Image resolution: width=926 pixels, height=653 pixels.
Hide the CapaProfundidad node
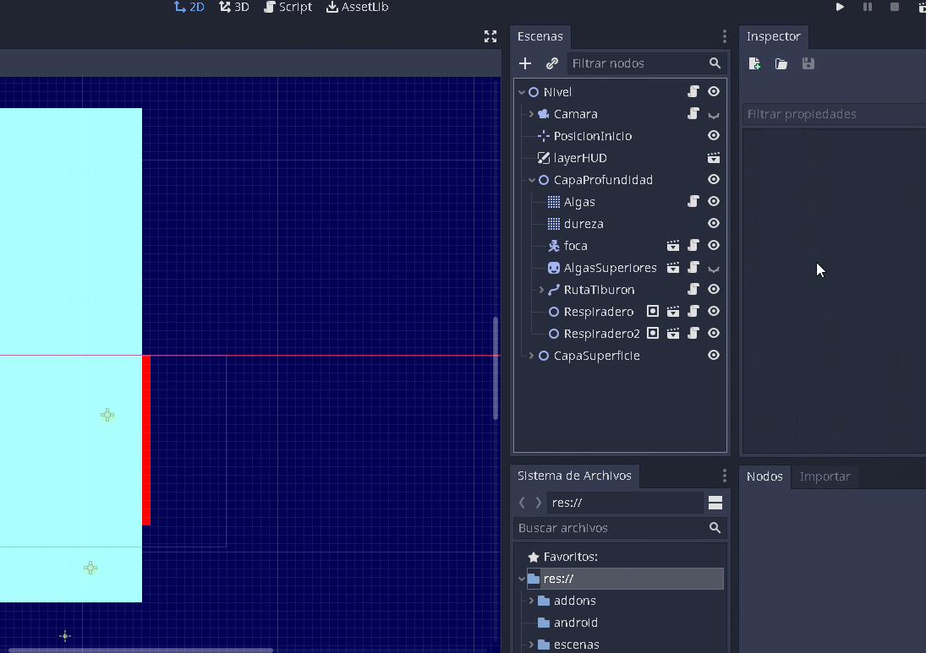click(714, 179)
